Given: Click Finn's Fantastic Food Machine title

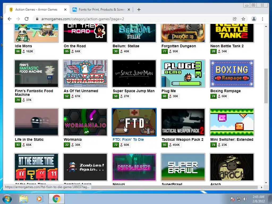Looking at the screenshot, I should point(34,93).
